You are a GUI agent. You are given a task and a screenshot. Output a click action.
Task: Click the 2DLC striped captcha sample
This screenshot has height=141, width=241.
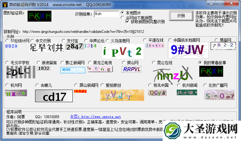click(x=21, y=72)
